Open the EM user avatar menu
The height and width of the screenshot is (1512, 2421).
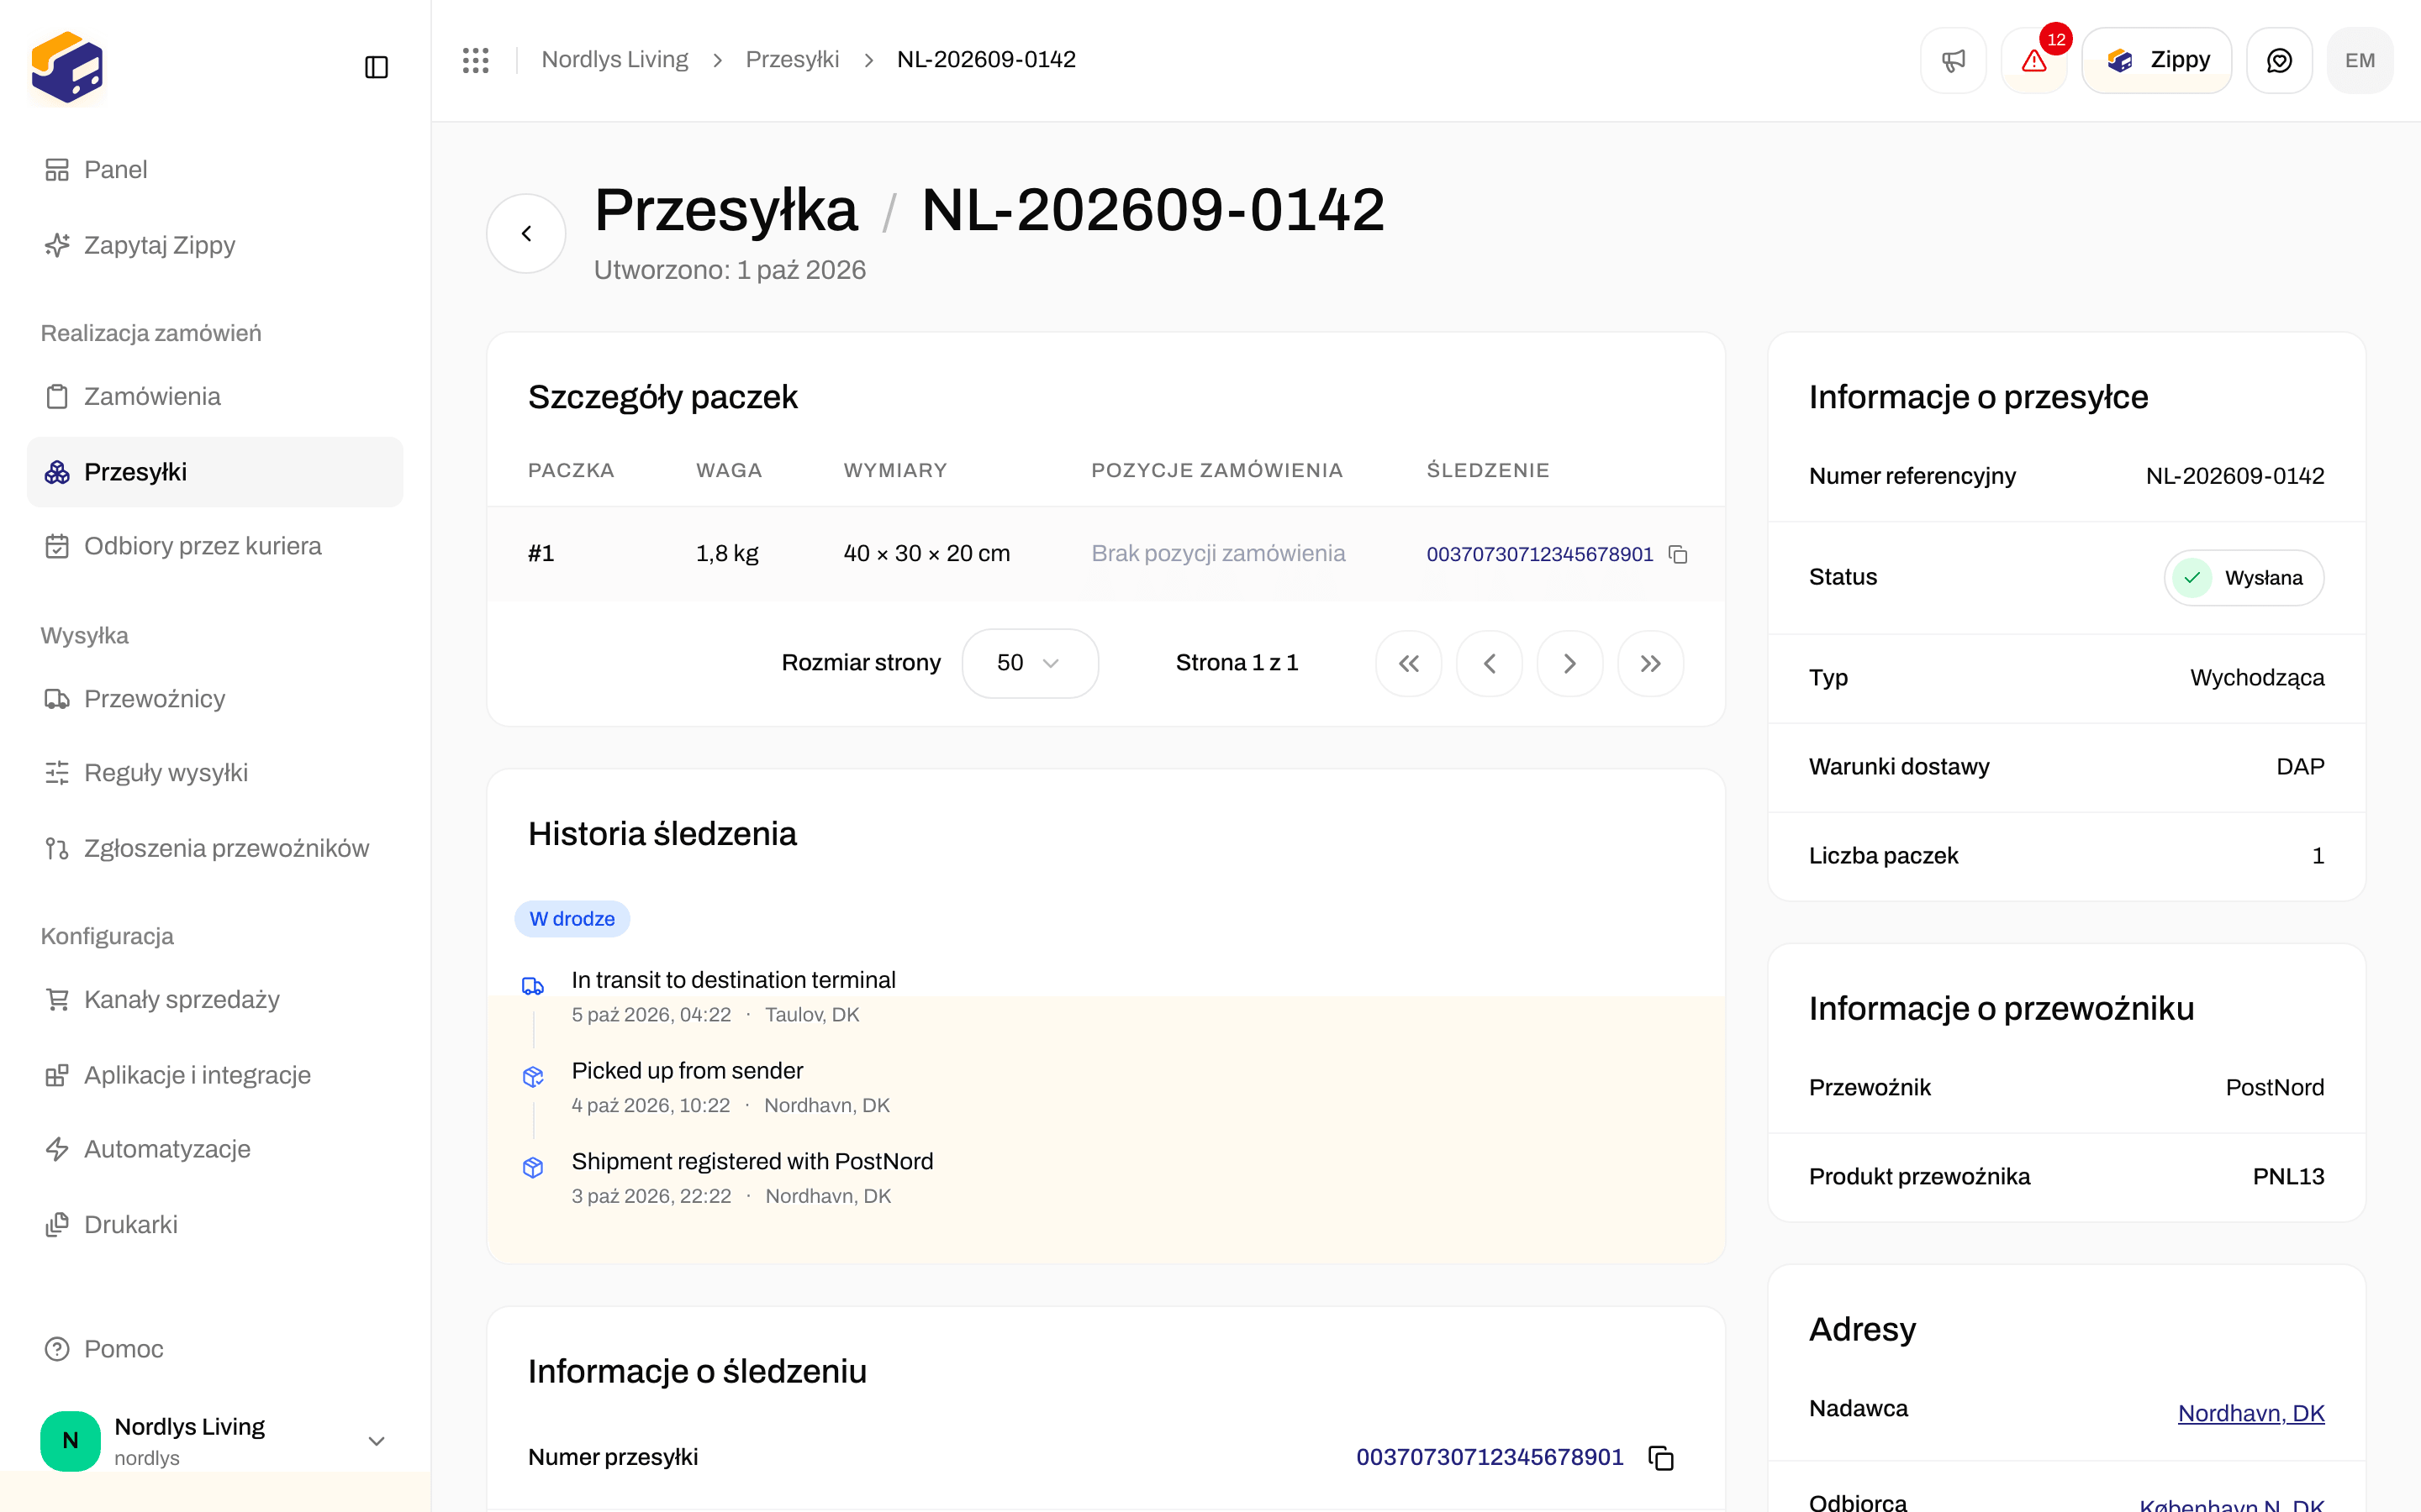(2360, 60)
